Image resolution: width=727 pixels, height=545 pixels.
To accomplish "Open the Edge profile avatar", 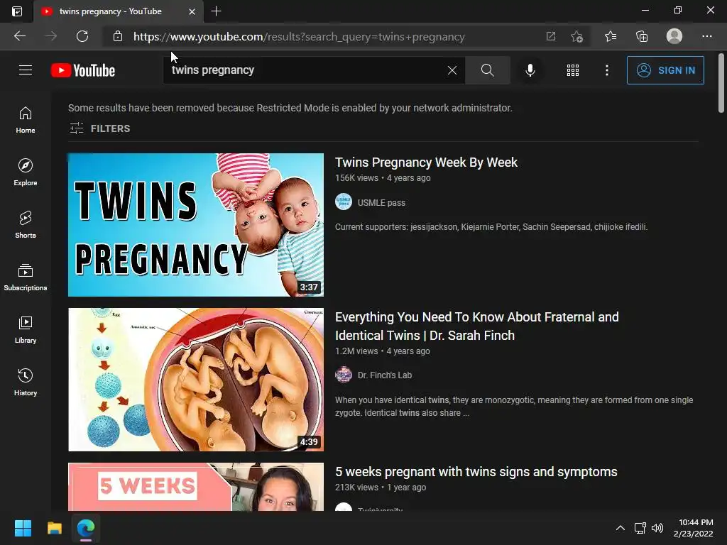I will pos(674,36).
